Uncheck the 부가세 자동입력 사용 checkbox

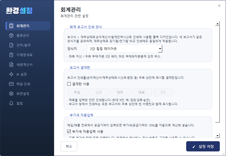(x=69, y=131)
